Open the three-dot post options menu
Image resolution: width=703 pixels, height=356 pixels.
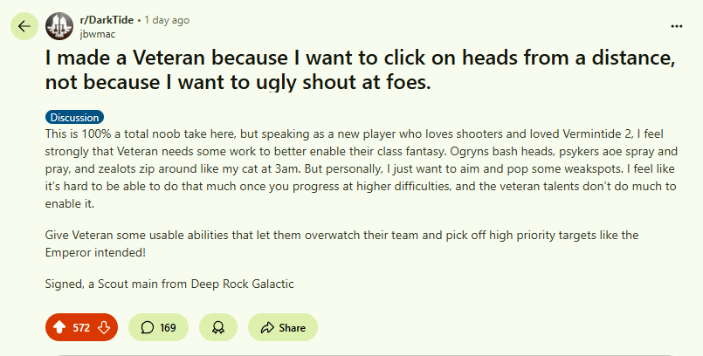pos(677,26)
